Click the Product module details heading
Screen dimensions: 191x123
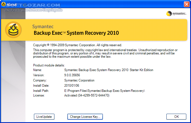tap(49, 65)
